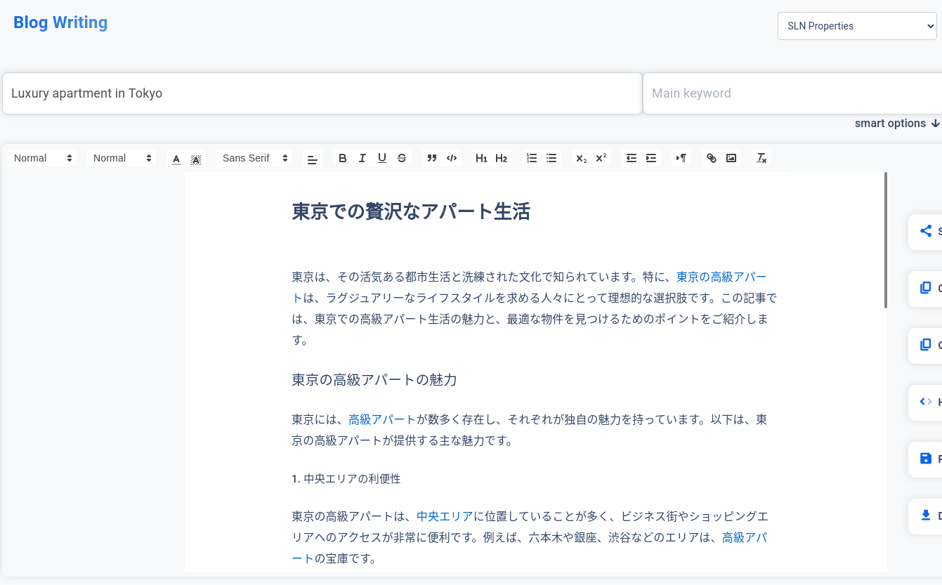Open the 中央エリア hyperlink in the text
Image resolution: width=942 pixels, height=585 pixels.
coord(445,516)
